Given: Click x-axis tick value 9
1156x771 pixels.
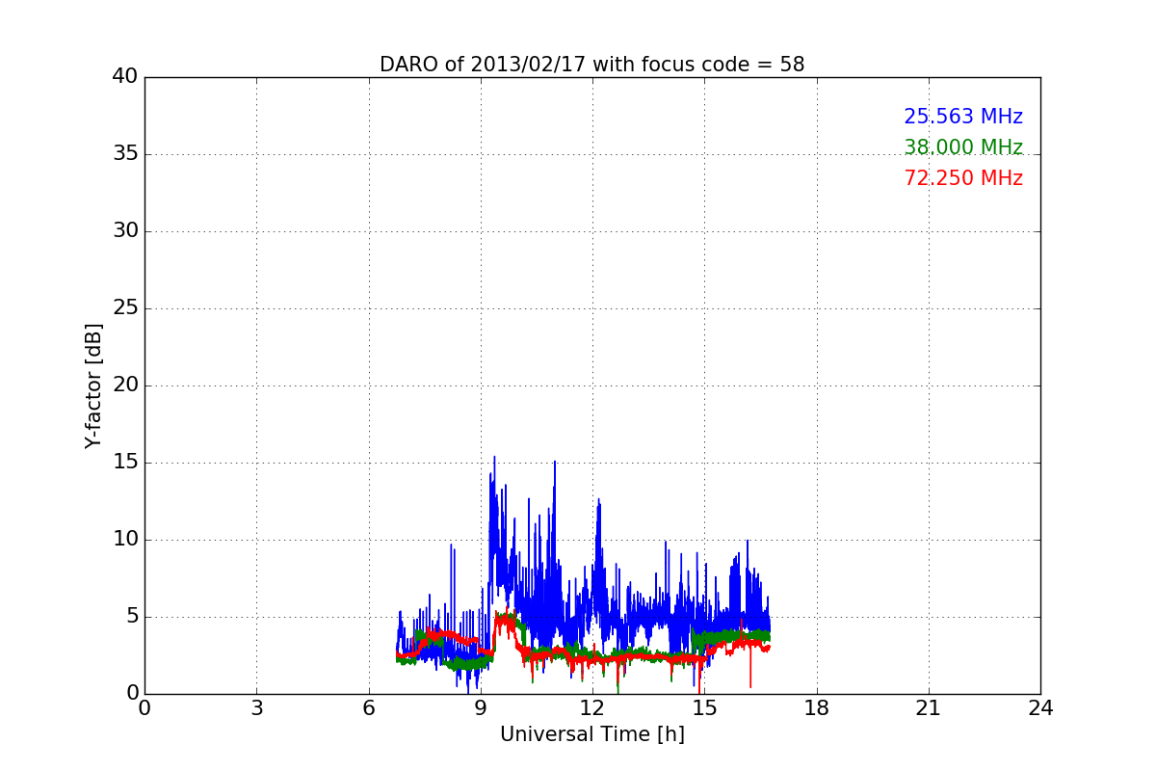Looking at the screenshot, I should pyautogui.click(x=481, y=707).
